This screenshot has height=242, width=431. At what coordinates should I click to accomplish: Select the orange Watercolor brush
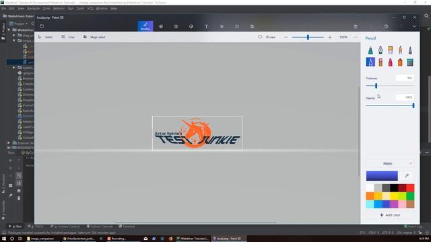click(x=400, y=50)
